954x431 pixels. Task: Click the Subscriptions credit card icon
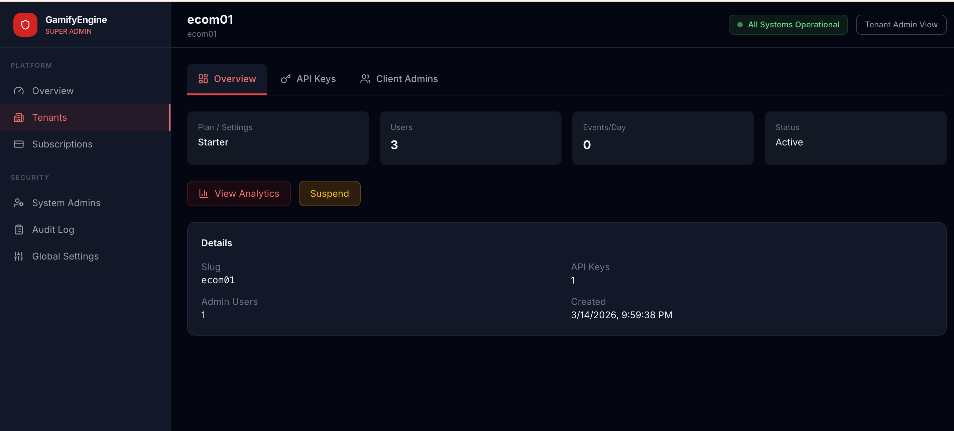18,144
